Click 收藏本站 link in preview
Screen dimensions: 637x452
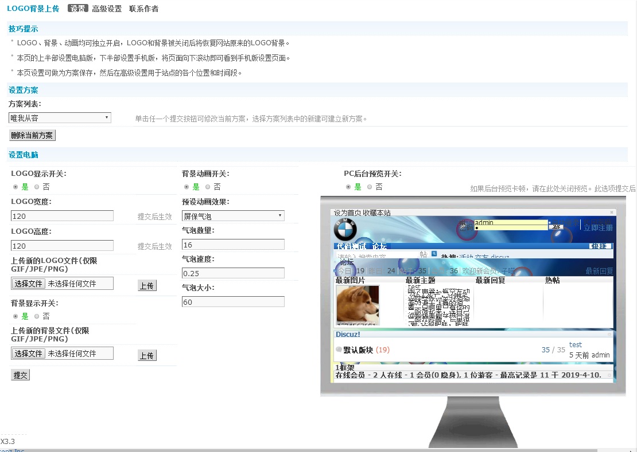pos(376,213)
